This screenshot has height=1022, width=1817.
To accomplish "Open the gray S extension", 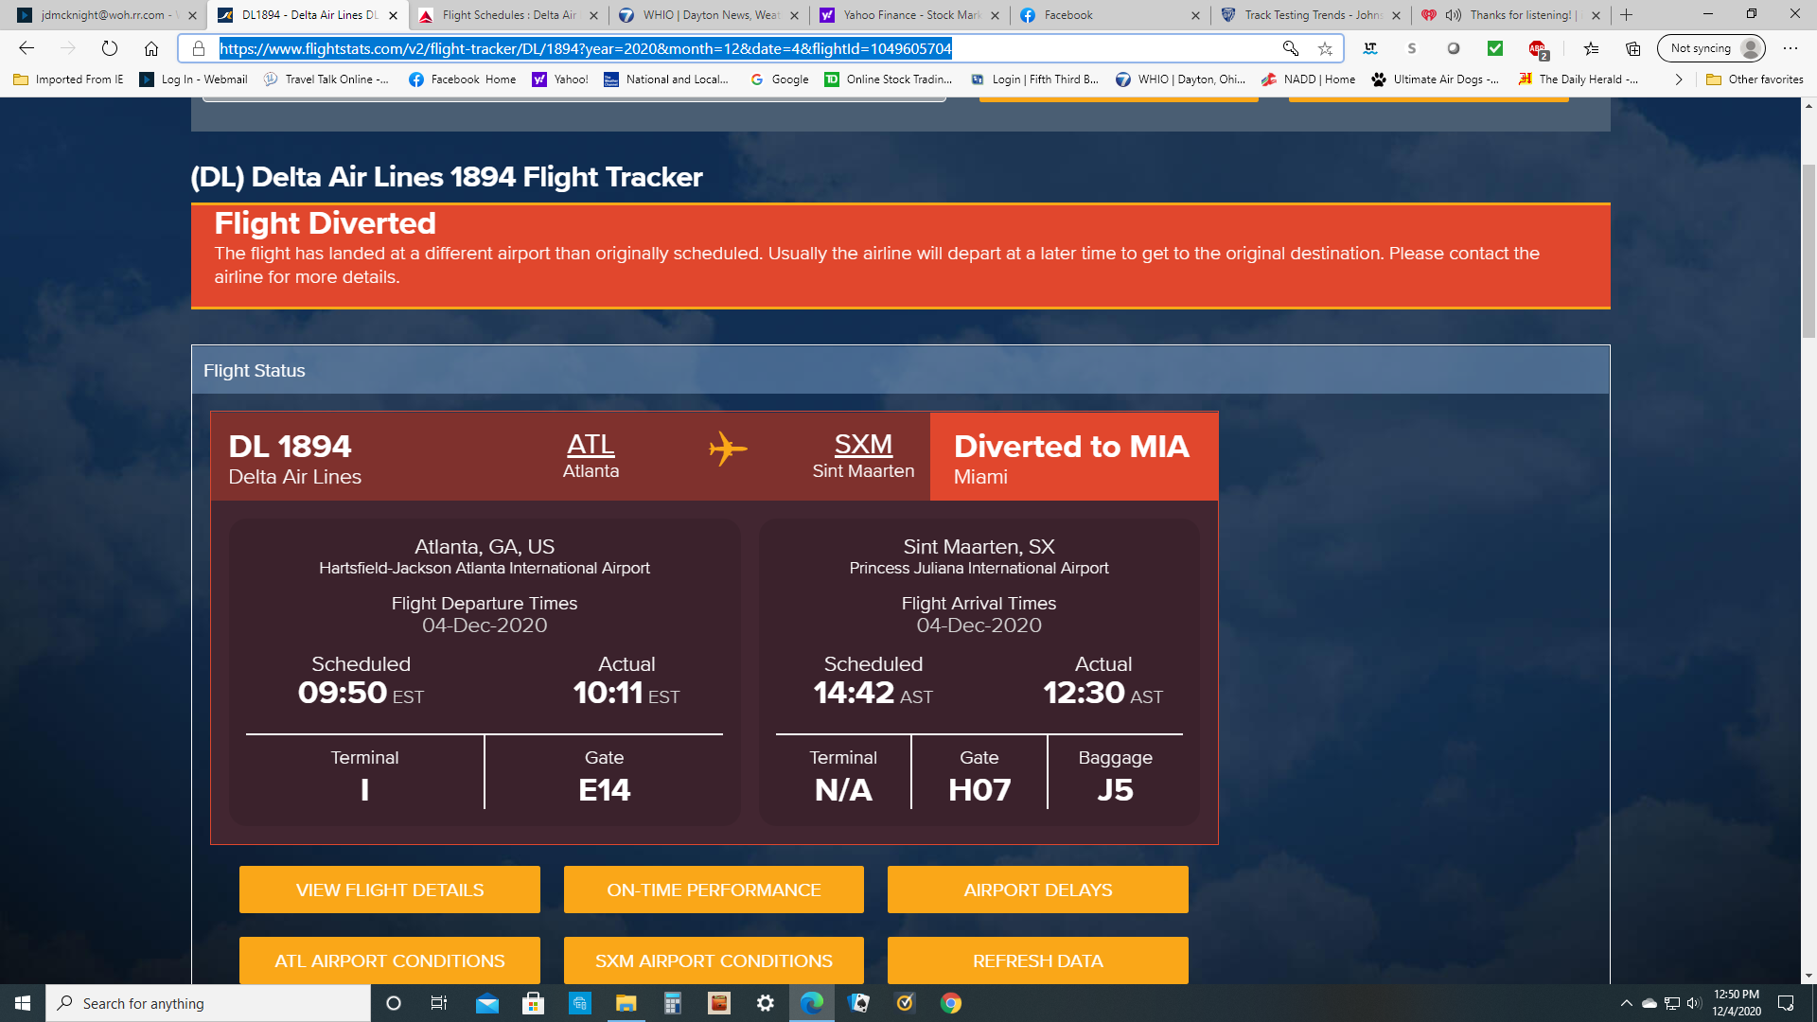I will 1411,48.
